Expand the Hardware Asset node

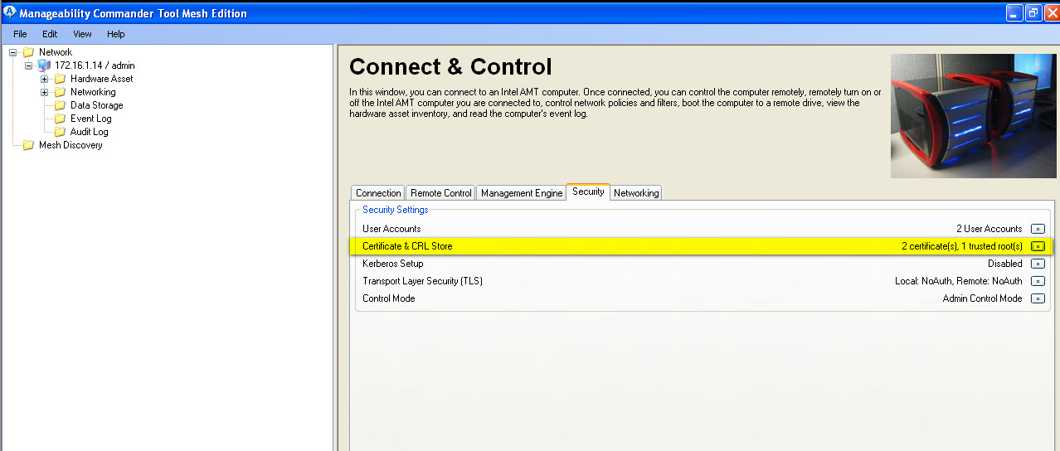click(45, 79)
